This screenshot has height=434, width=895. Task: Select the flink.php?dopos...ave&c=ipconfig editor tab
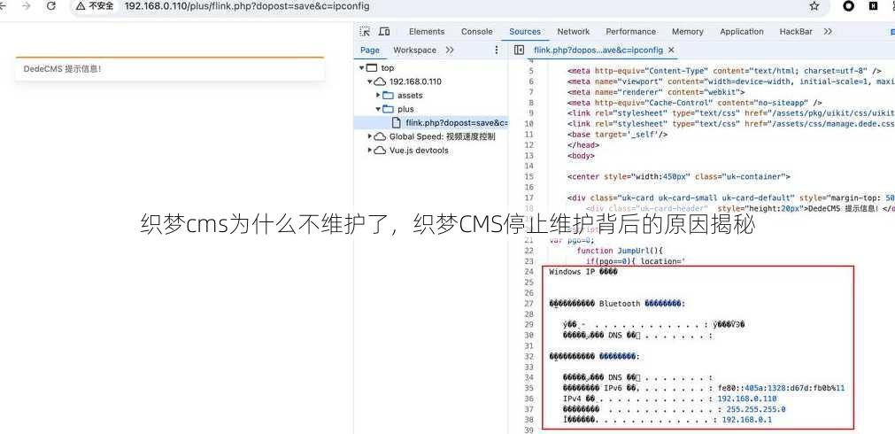point(598,50)
